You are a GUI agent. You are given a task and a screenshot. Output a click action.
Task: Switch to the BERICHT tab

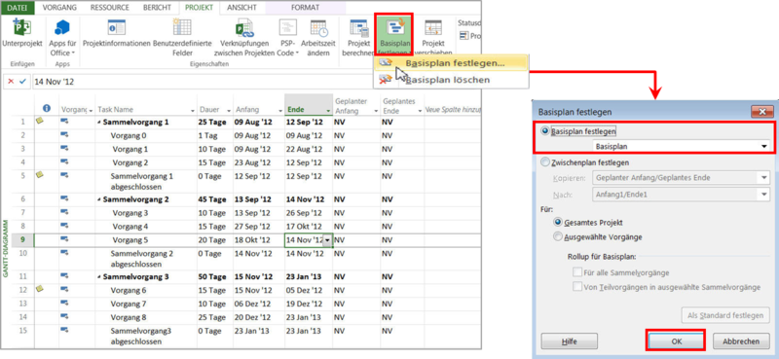pyautogui.click(x=157, y=8)
